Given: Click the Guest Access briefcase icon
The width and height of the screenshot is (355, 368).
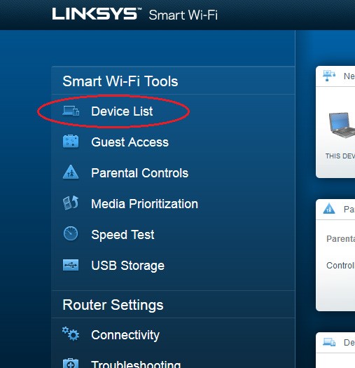Looking at the screenshot, I should [71, 142].
